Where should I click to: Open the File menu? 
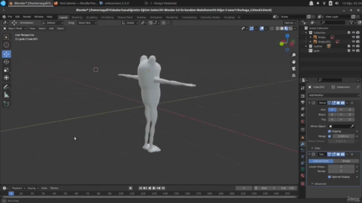[10, 17]
